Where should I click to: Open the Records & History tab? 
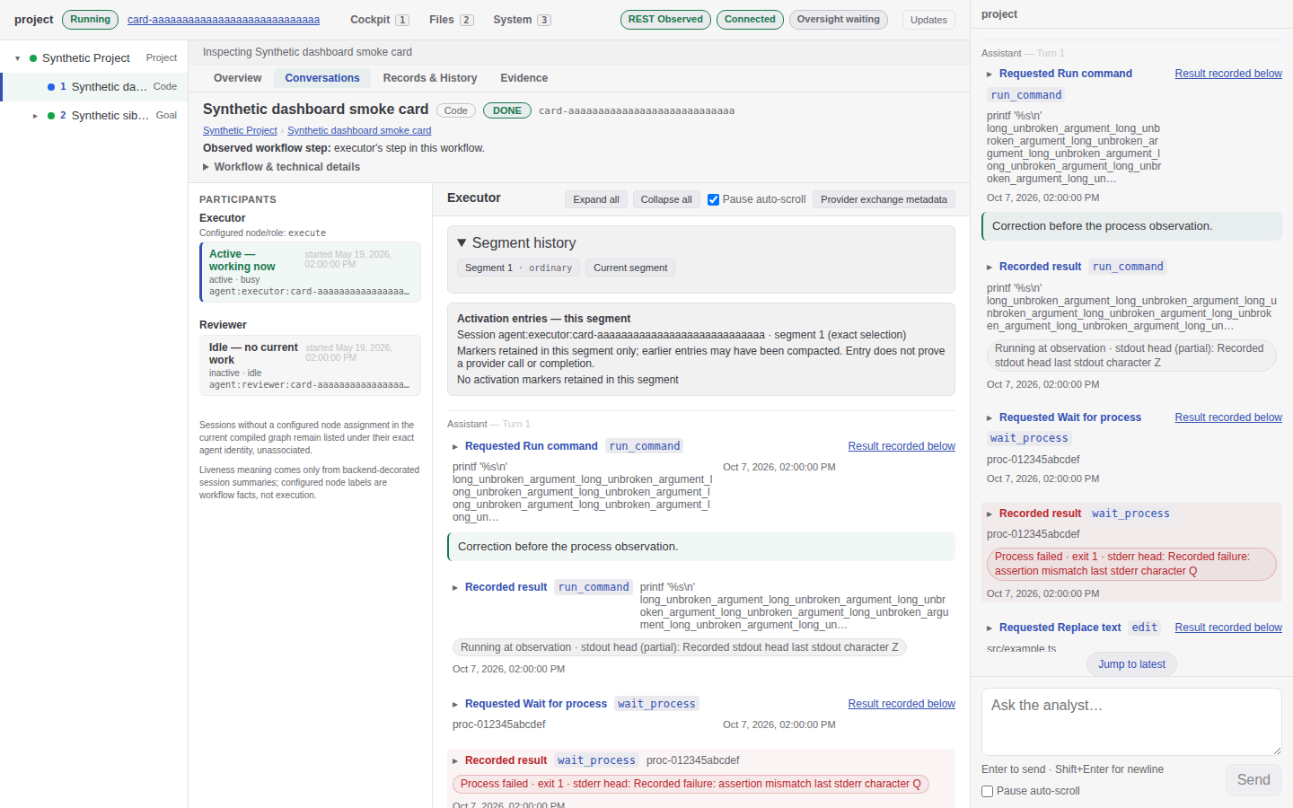tap(430, 78)
